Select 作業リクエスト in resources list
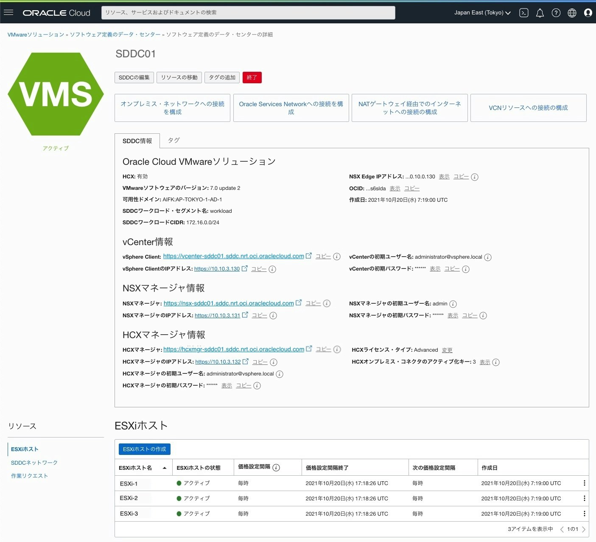Screen dimensions: 596x542 point(29,476)
